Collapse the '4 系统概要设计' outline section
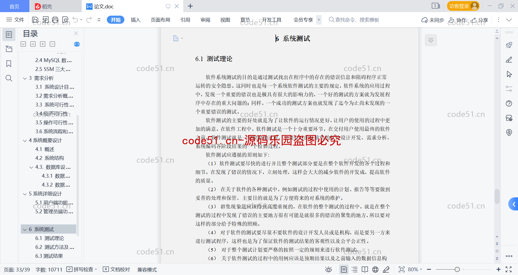The height and width of the screenshot is (275, 518). pyautogui.click(x=25, y=140)
